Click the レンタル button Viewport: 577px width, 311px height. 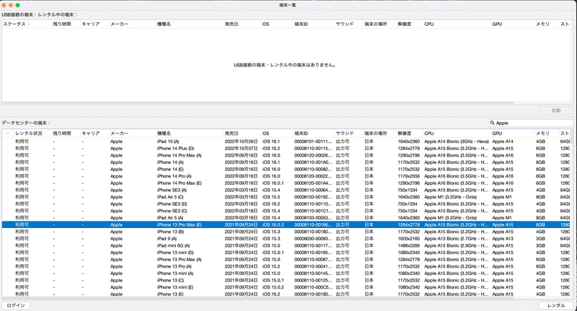[555, 305]
